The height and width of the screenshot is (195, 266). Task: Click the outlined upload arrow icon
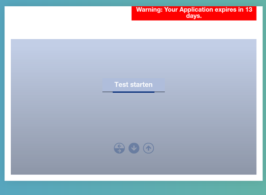[148, 148]
